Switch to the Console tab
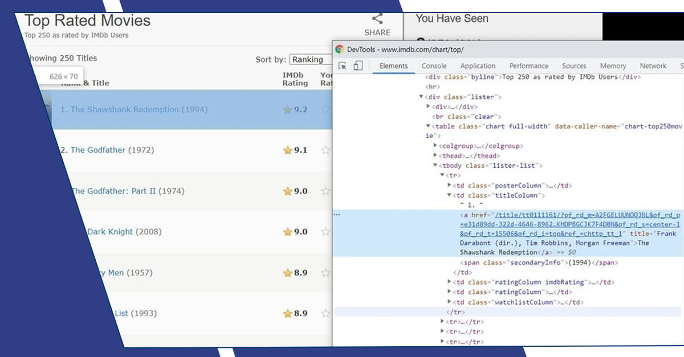 [x=434, y=66]
